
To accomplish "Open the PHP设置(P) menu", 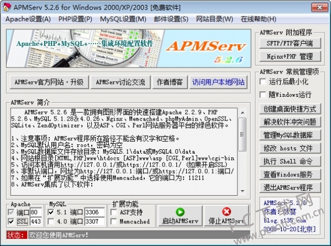I will (x=75, y=19).
